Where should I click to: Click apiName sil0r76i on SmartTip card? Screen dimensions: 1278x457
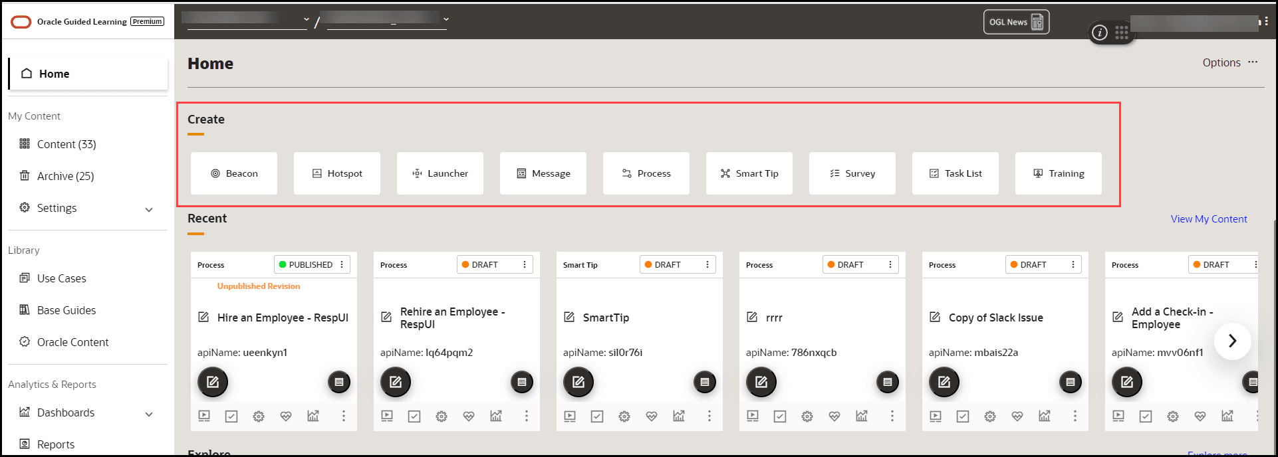[602, 353]
